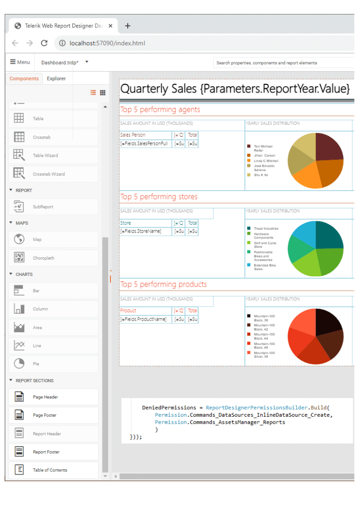Add a Page Header section

pyautogui.click(x=53, y=397)
